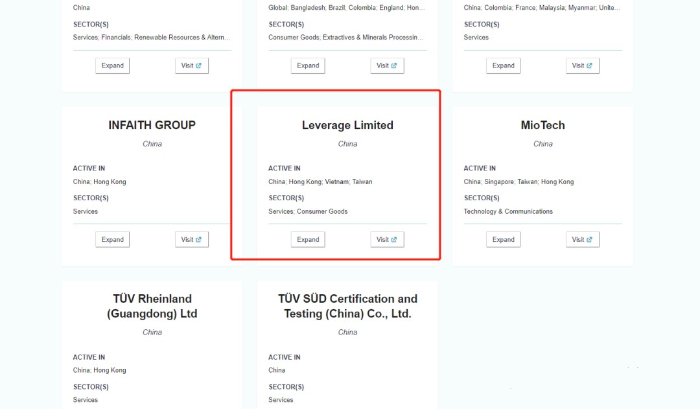Screen dimensions: 700x409
Task: Click Leverage Limited's active-in countries list
Action: 320,181
